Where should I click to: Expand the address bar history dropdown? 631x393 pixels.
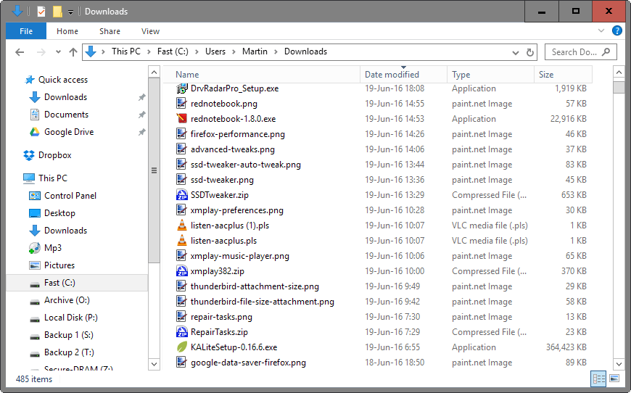click(516, 52)
